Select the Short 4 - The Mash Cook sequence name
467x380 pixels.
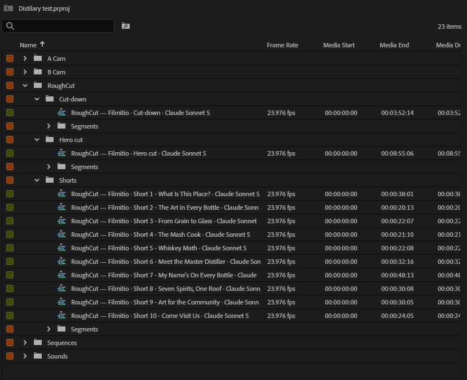pyautogui.click(x=161, y=235)
